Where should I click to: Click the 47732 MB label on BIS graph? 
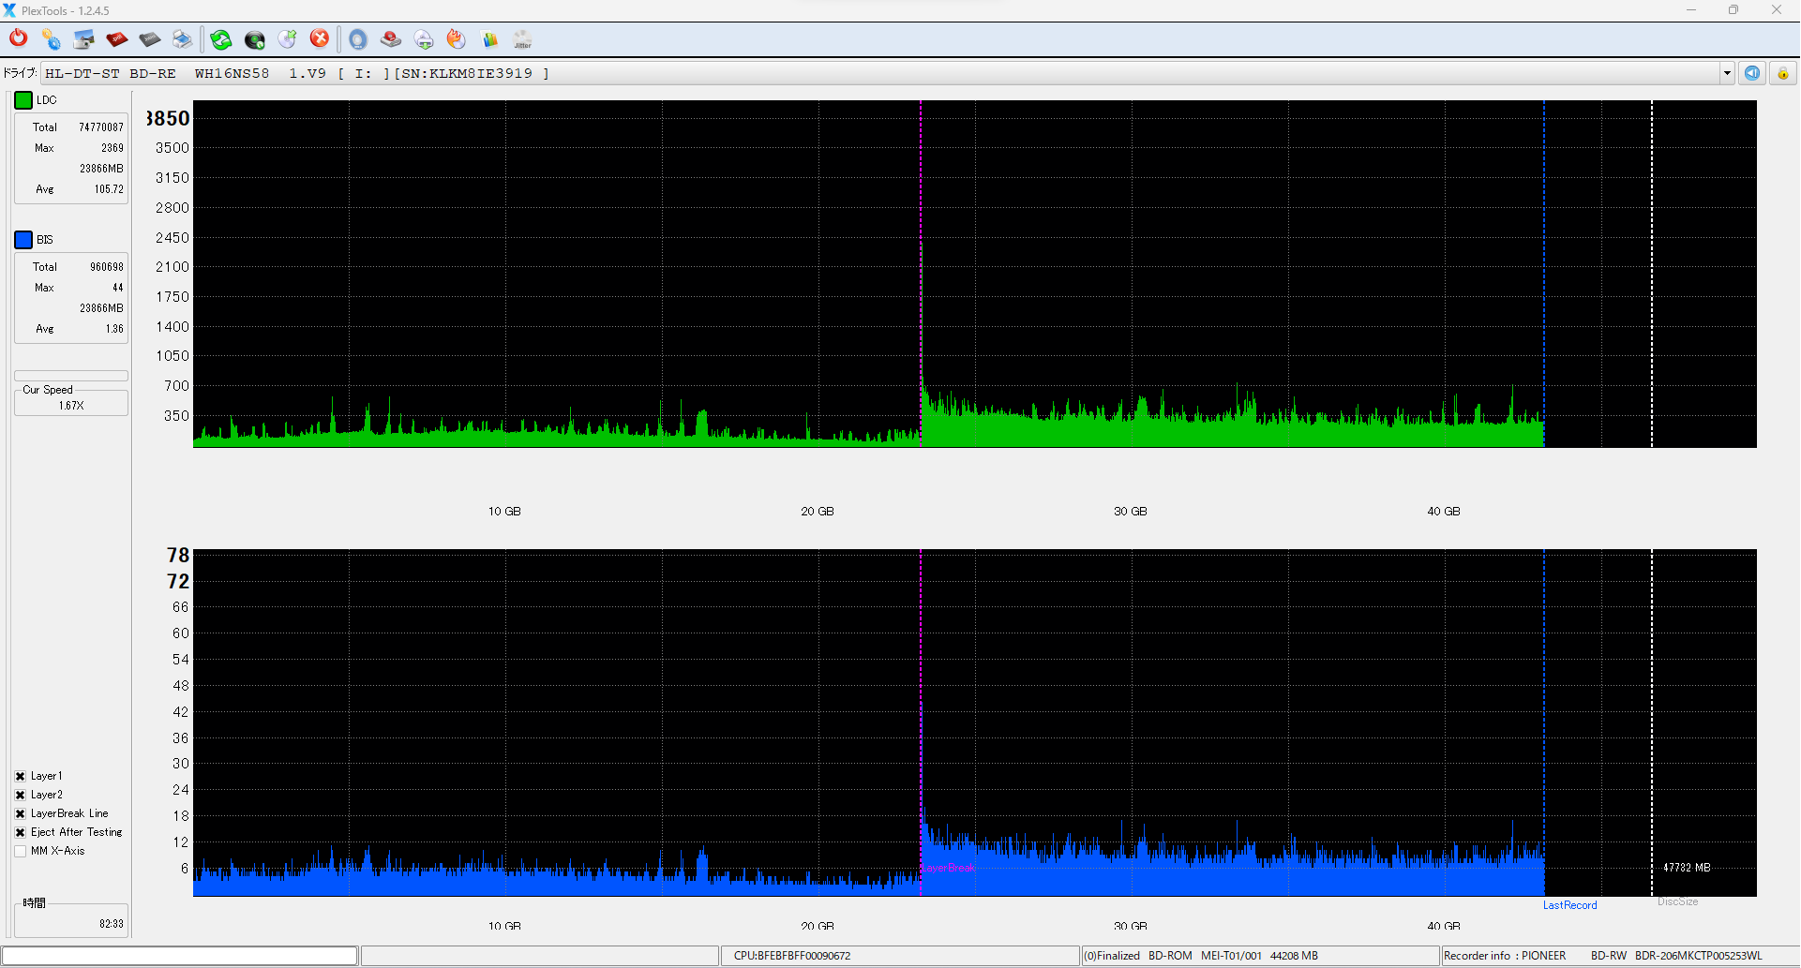point(1687,868)
